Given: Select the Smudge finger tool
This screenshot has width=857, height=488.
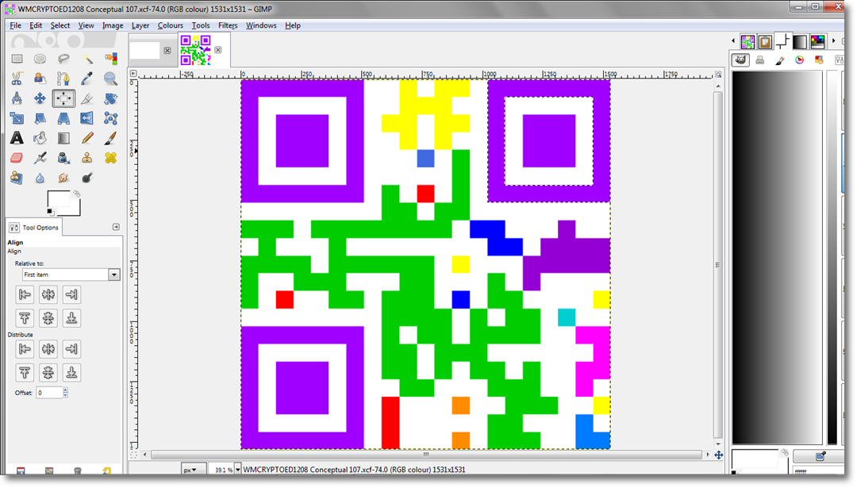Looking at the screenshot, I should click(63, 179).
